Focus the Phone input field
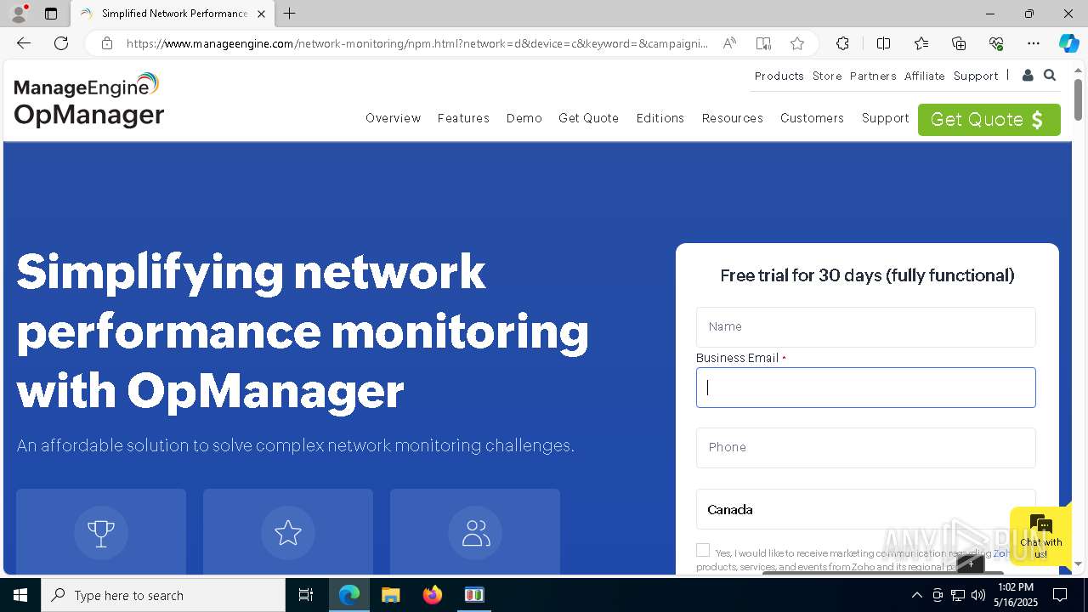This screenshot has width=1088, height=612. pyautogui.click(x=866, y=448)
